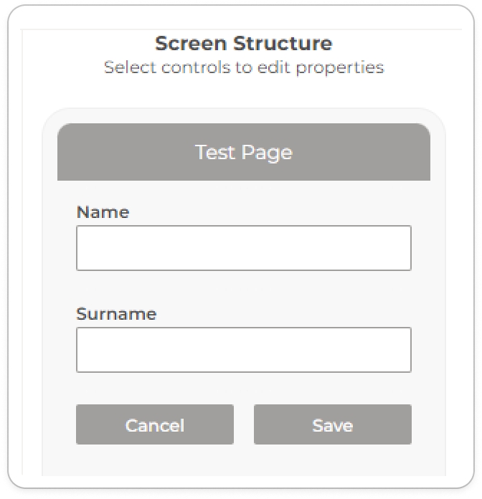The height and width of the screenshot is (499, 482).
Task: Click the 'Select controls to edit properties' text
Action: click(x=243, y=67)
